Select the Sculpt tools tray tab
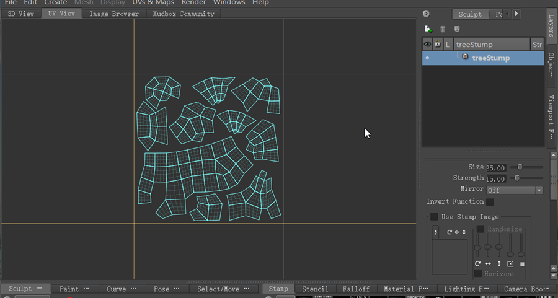The height and width of the screenshot is (298, 558). 25,289
